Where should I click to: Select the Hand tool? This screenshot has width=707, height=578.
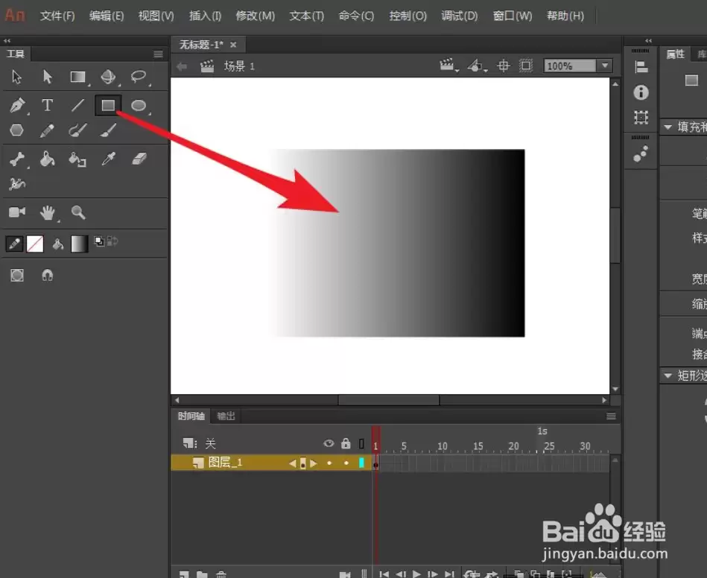(x=47, y=212)
